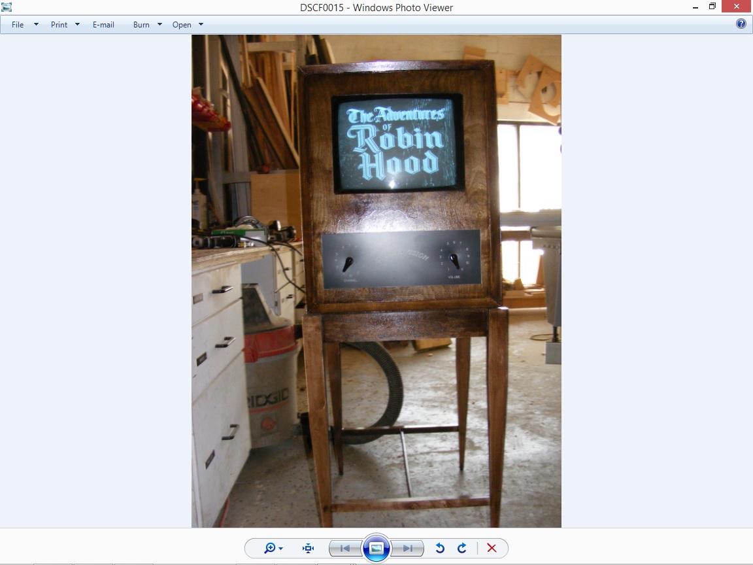
Task: Rotate the photo clockwise
Action: coord(462,548)
